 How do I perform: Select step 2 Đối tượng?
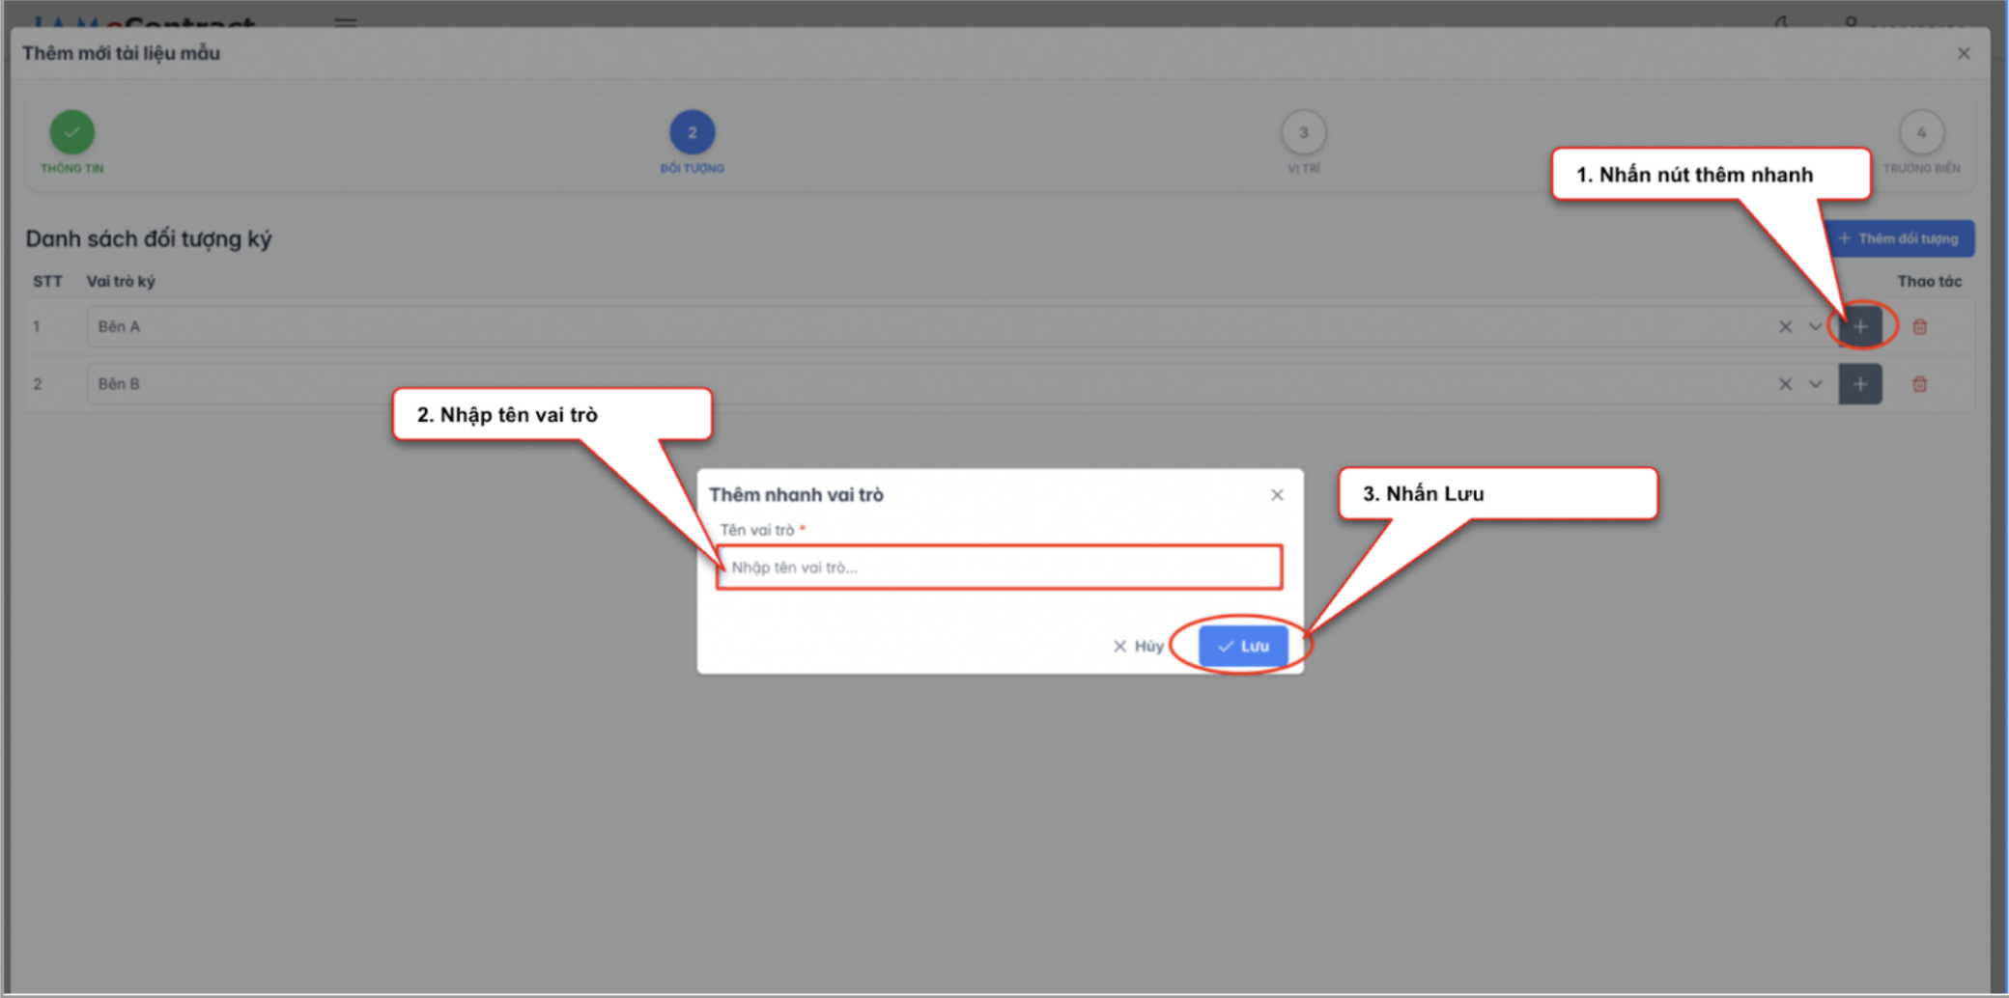pyautogui.click(x=692, y=133)
